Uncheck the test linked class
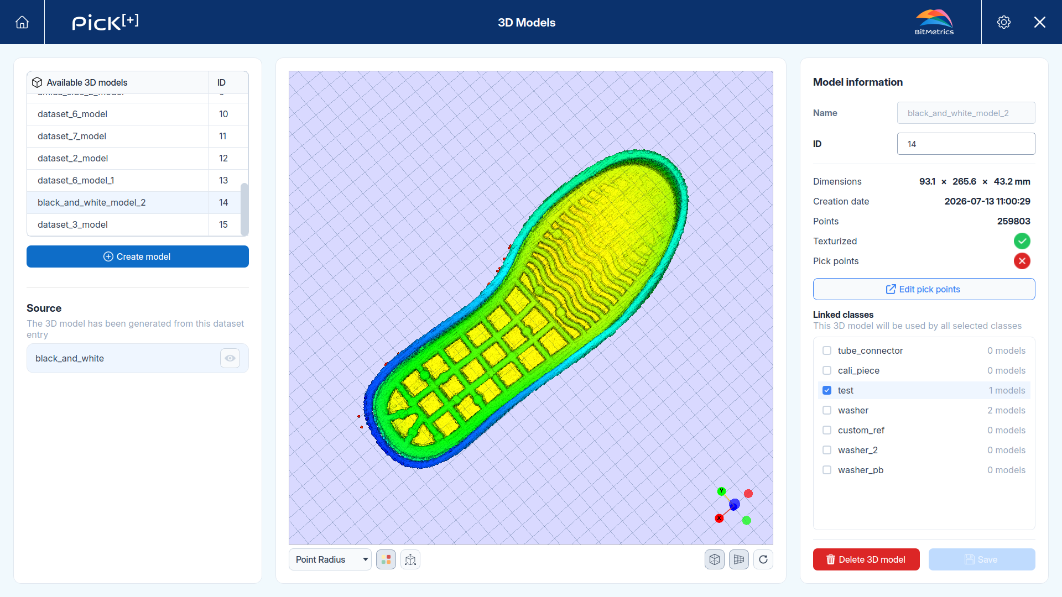Image resolution: width=1062 pixels, height=597 pixels. point(827,390)
